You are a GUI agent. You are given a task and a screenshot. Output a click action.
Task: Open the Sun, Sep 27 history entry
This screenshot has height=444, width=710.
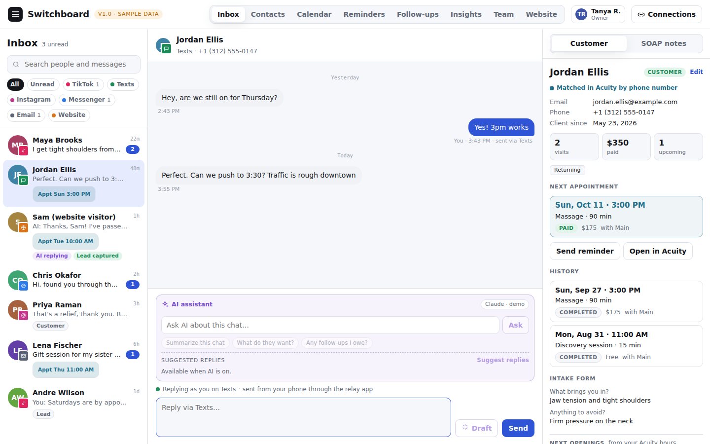tap(626, 301)
